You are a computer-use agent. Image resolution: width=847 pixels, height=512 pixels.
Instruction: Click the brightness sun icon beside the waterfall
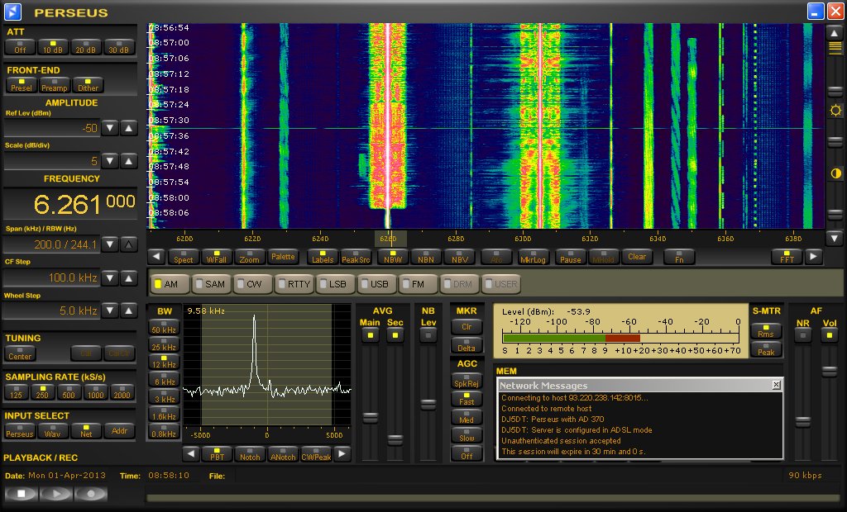pyautogui.click(x=835, y=110)
